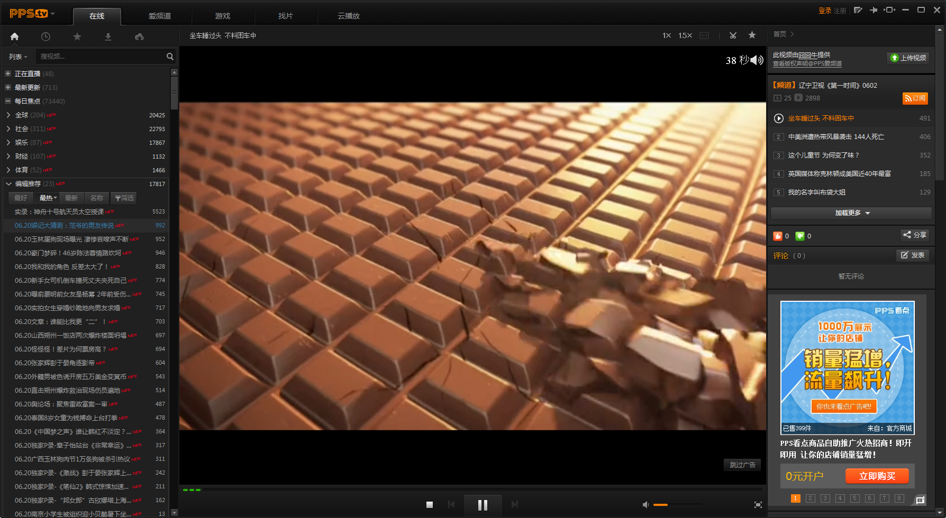
Task: Switch to the 爱频道 tab
Action: 160,16
